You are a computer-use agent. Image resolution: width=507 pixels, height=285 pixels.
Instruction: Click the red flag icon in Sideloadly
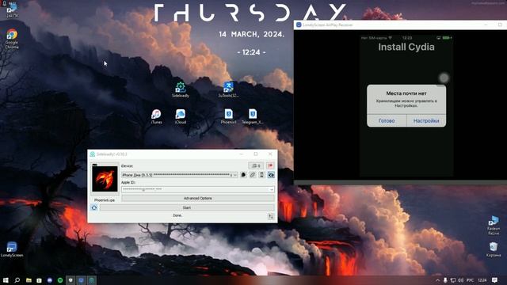pos(270,165)
